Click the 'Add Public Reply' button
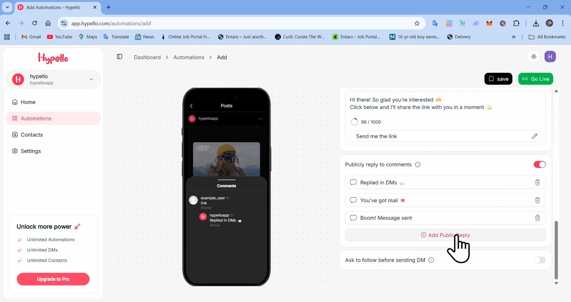The image size is (571, 302). point(445,235)
